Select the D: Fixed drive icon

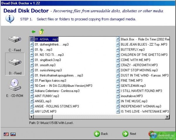pyautogui.click(x=15, y=62)
